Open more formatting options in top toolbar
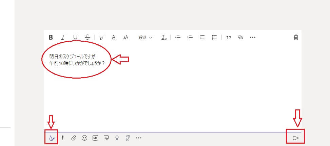The image size is (330, 146). tap(252, 38)
